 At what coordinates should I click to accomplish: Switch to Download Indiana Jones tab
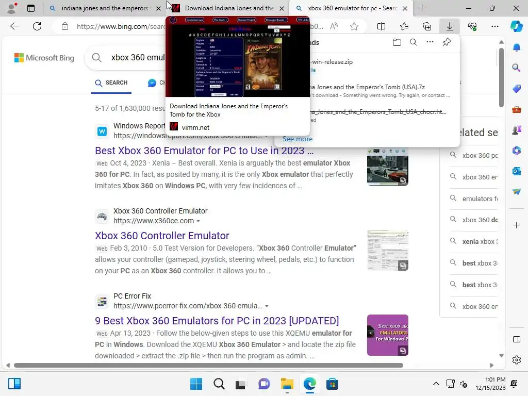(x=229, y=8)
